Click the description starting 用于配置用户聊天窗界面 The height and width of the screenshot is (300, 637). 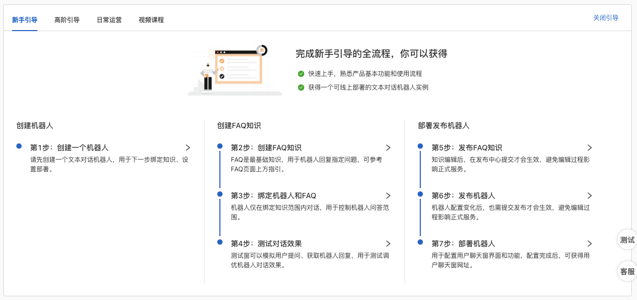coord(510,260)
